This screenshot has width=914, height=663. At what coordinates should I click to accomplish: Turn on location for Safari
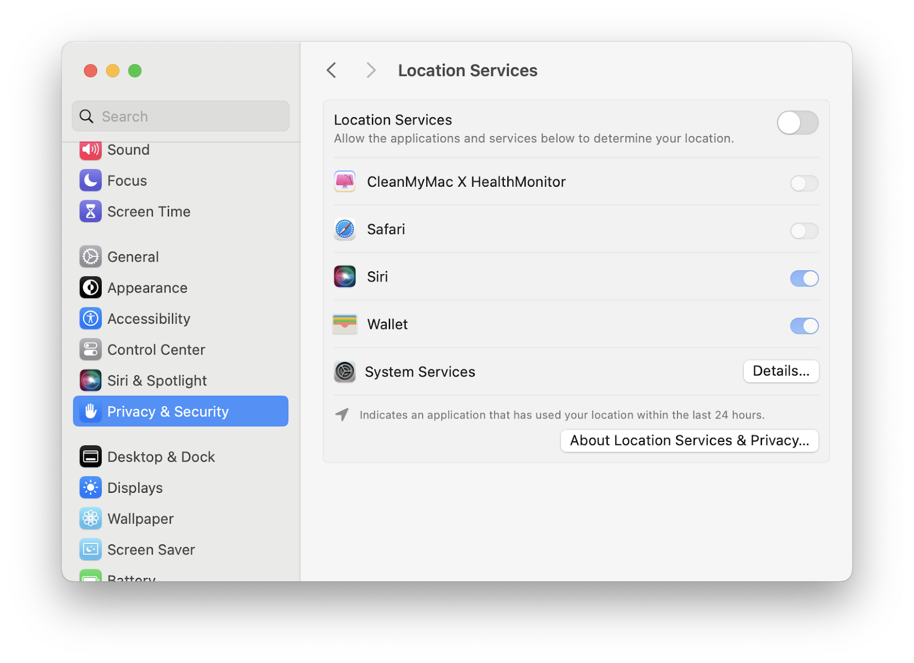[x=804, y=231]
